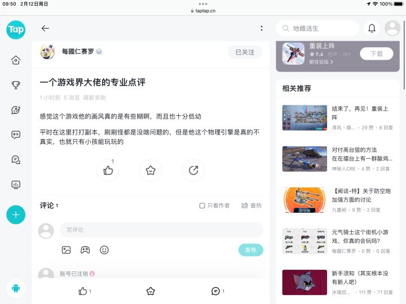Click the 重装上阵 game title
406x304 pixels.
[322, 46]
